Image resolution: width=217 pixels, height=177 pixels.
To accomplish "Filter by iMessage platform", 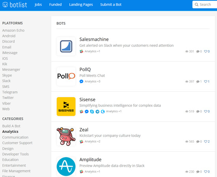I will click(x=10, y=53).
